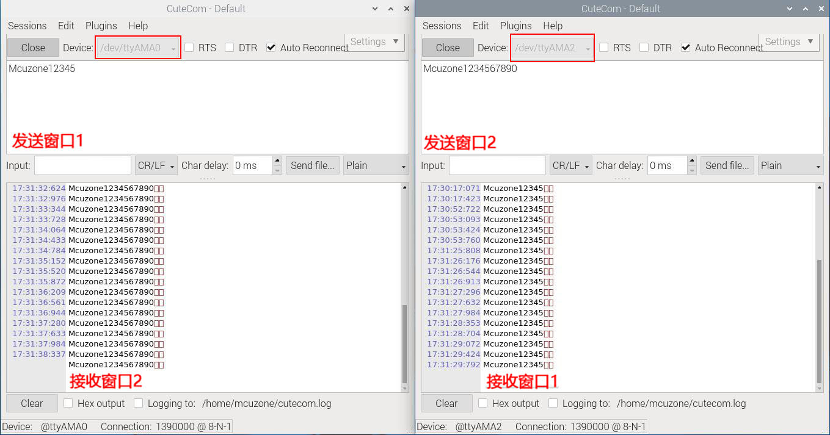Enable Logging to checkbox in right window
The height and width of the screenshot is (435, 830).
553,403
